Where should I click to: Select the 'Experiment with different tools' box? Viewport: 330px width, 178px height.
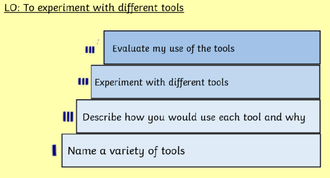205,82
